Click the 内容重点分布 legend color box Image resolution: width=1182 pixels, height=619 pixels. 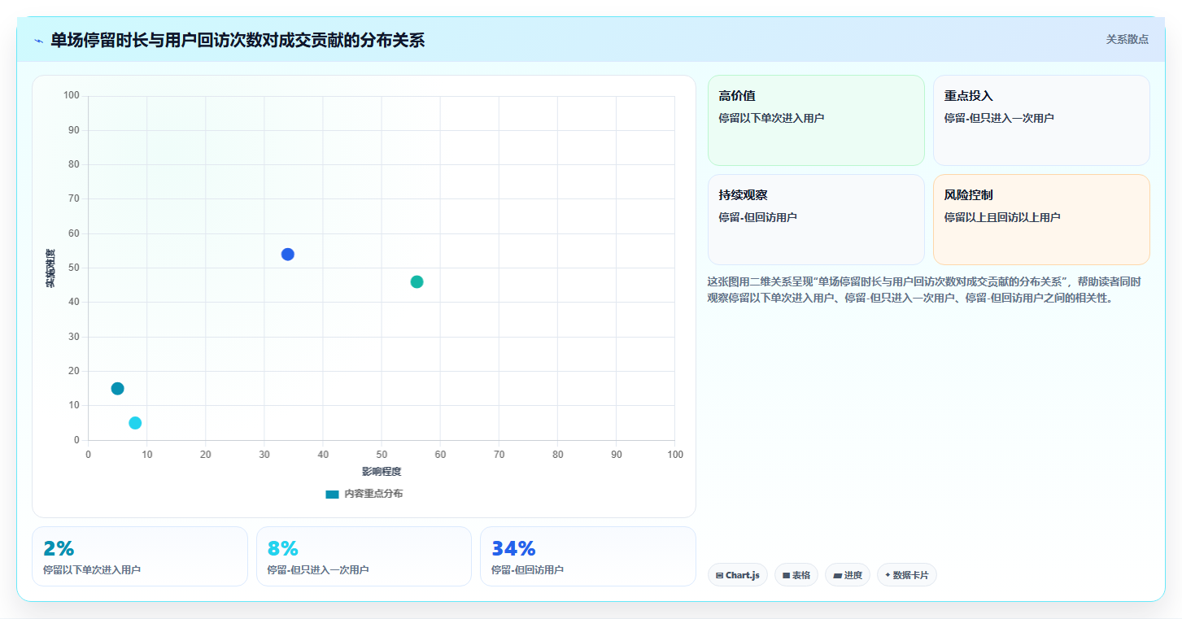[x=332, y=495]
